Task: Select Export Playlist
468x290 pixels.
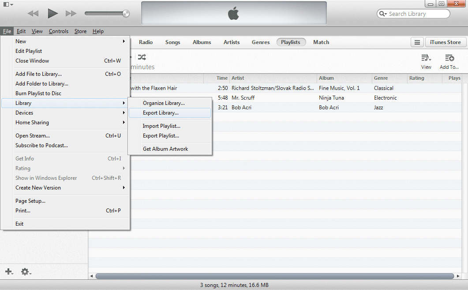Action: [170, 136]
